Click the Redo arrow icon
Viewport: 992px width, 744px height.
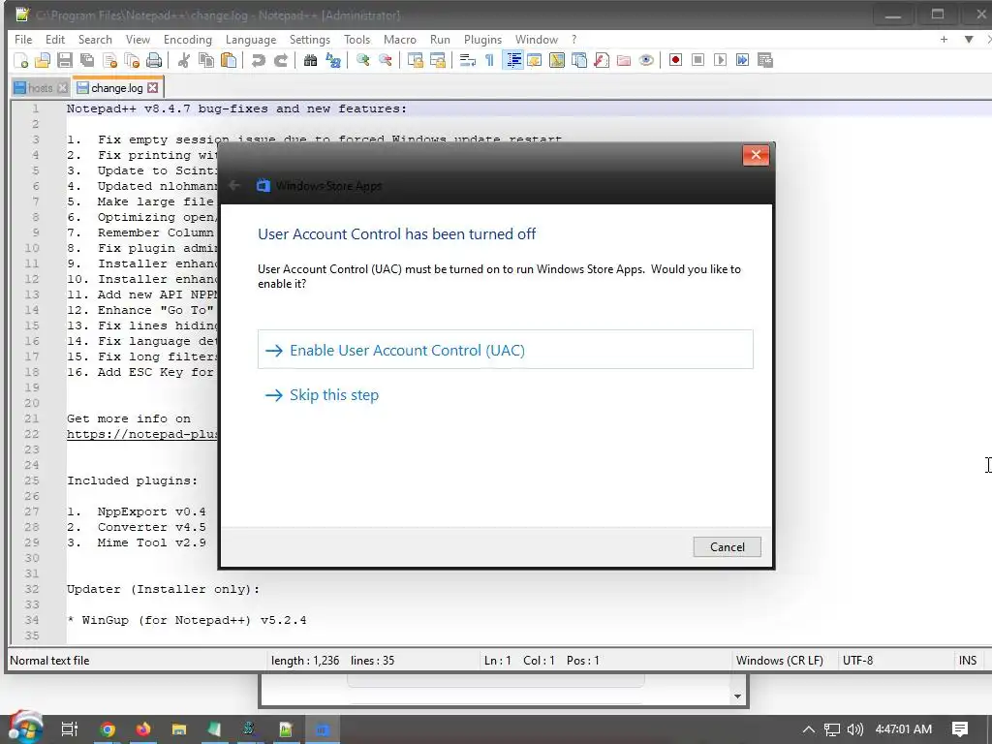click(280, 60)
